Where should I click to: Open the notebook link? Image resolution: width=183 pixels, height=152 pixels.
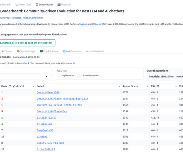coord(24,63)
